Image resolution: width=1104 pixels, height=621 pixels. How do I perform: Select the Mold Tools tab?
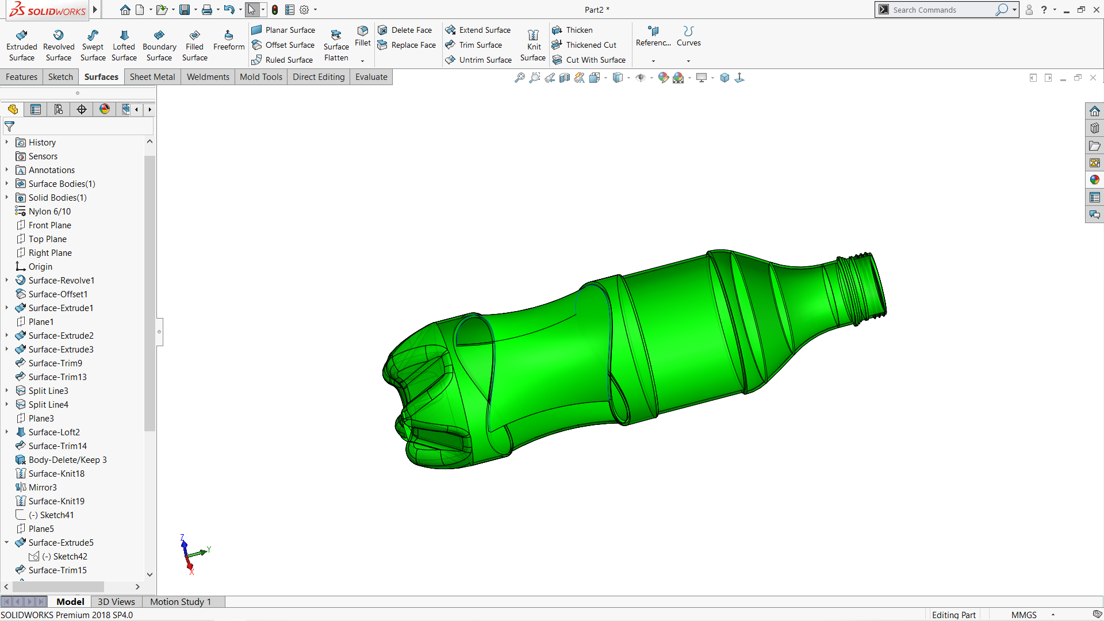pyautogui.click(x=261, y=77)
